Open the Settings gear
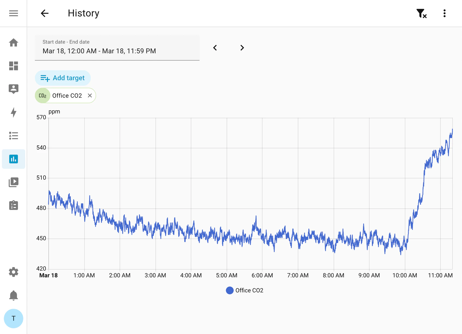This screenshot has height=334, width=462. 13,272
